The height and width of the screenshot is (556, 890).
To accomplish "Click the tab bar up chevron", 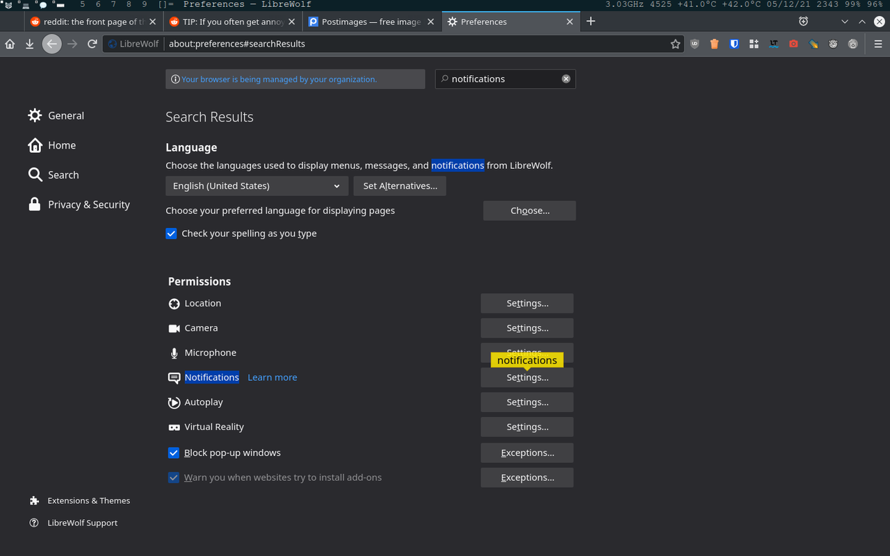I will point(862,22).
